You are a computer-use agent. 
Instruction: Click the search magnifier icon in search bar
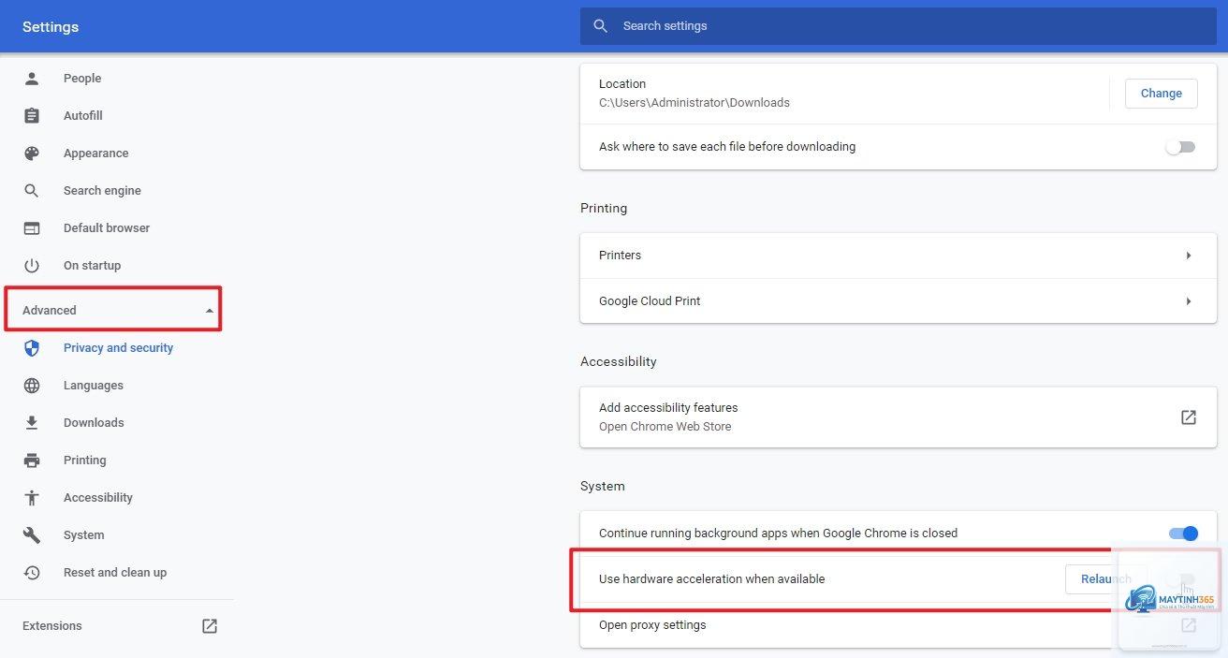[601, 26]
